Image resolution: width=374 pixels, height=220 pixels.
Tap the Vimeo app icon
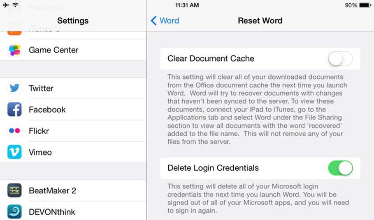[14, 152]
